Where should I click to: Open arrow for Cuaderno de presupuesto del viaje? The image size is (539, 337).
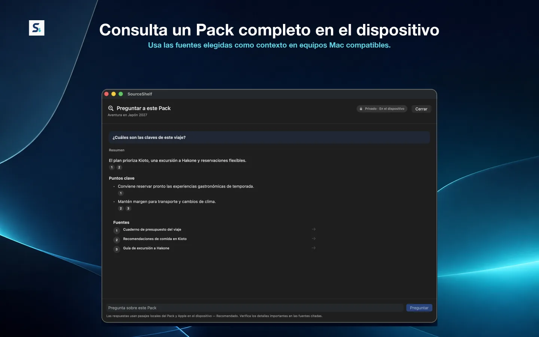click(314, 229)
